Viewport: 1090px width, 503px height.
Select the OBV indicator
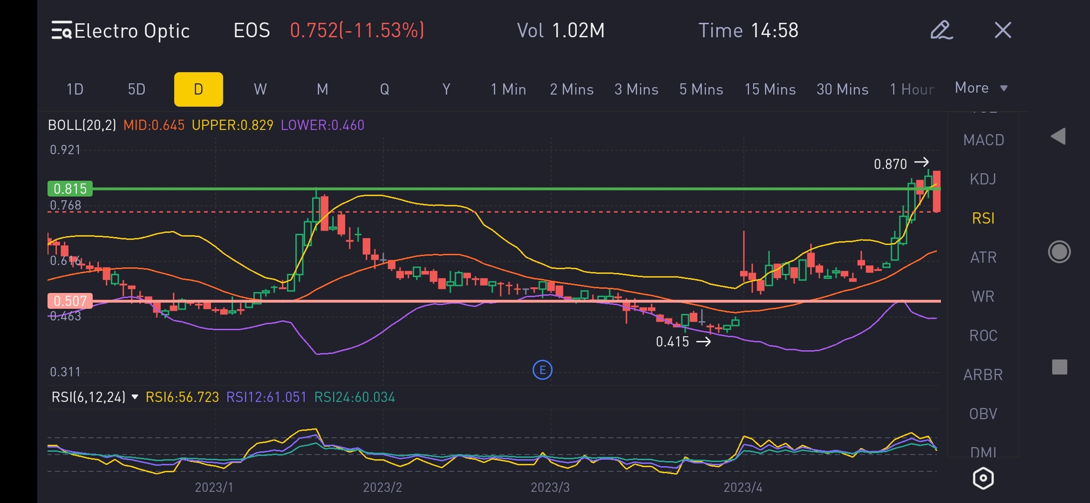click(x=983, y=414)
